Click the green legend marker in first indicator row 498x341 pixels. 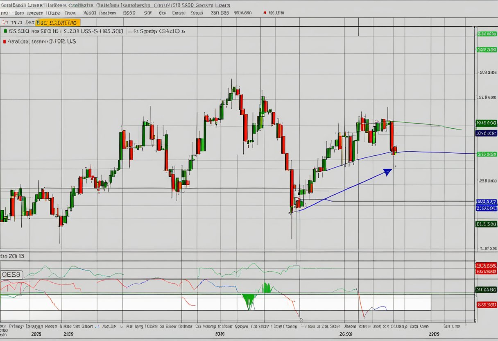5,31
